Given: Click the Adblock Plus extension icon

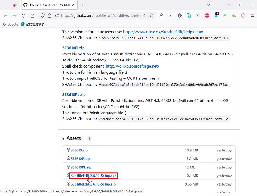Looking at the screenshot, I should click(x=207, y=16).
